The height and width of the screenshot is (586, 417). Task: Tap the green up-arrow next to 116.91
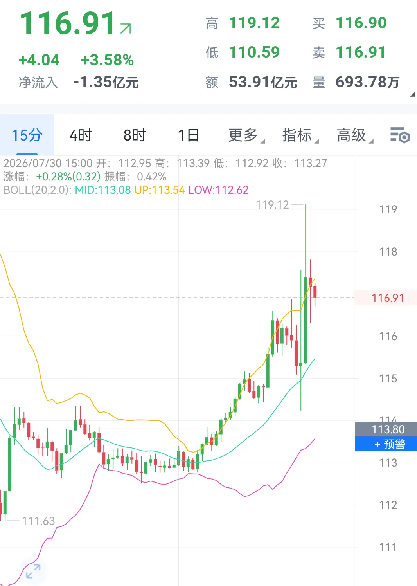(126, 29)
